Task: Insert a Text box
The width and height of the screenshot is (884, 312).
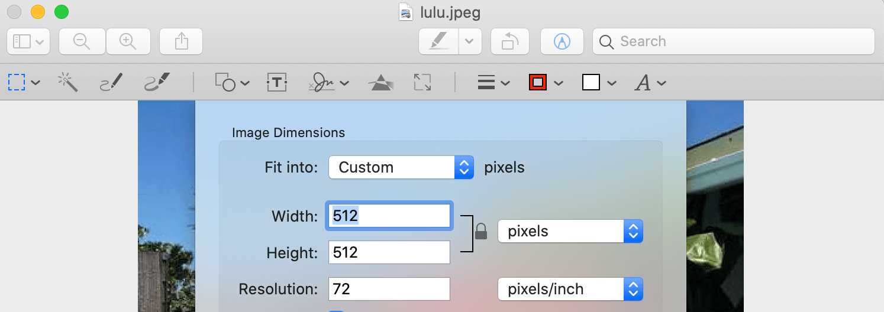Action: 277,83
